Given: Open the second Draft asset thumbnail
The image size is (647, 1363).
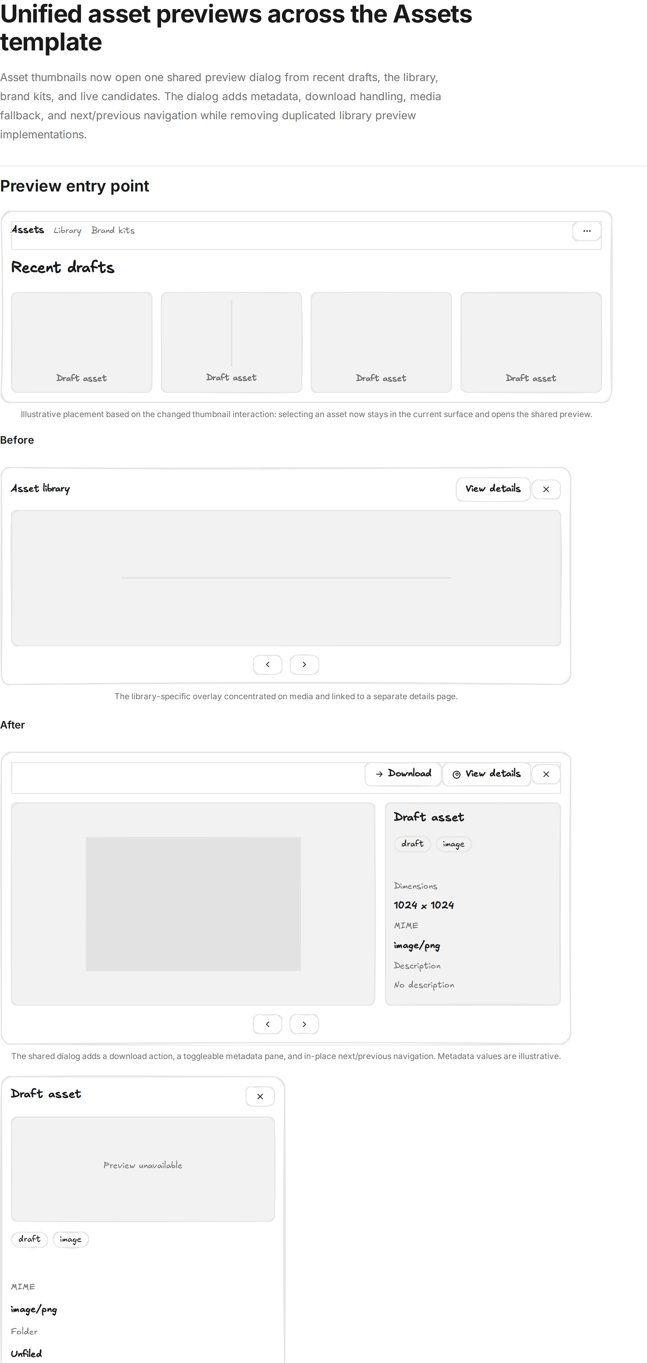Looking at the screenshot, I should pos(232,342).
